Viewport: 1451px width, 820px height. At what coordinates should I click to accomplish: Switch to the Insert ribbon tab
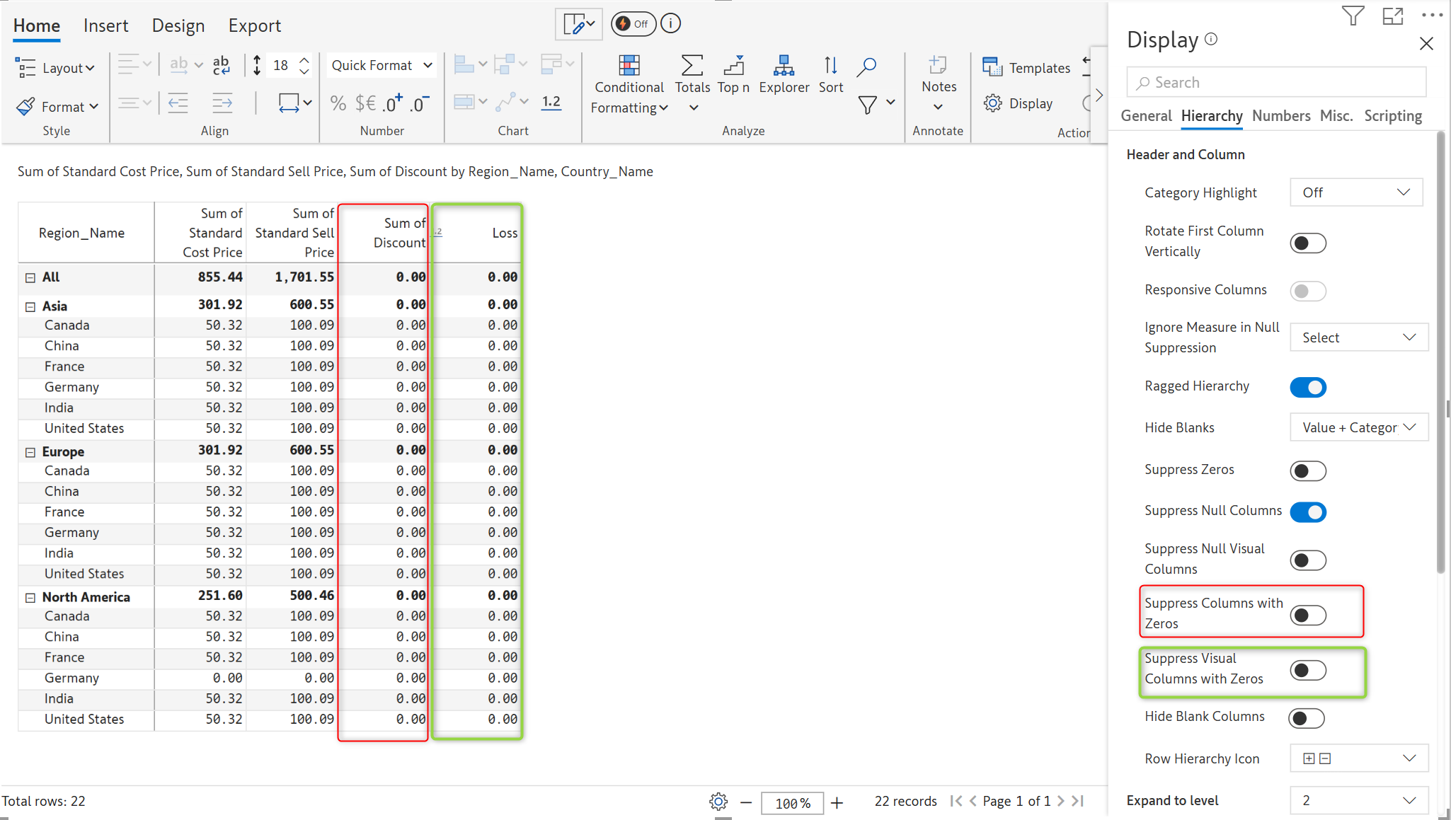coord(105,26)
